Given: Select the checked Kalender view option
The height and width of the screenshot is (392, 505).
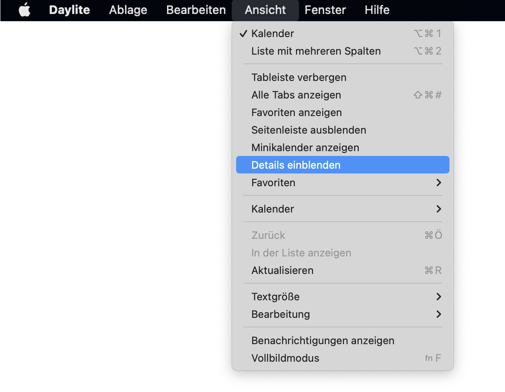Looking at the screenshot, I should (x=343, y=33).
